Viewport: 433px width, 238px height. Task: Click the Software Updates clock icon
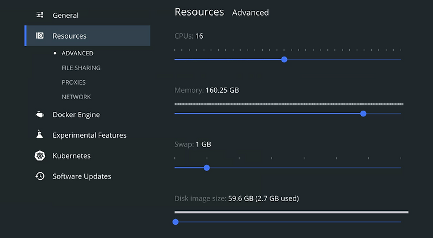tap(40, 176)
